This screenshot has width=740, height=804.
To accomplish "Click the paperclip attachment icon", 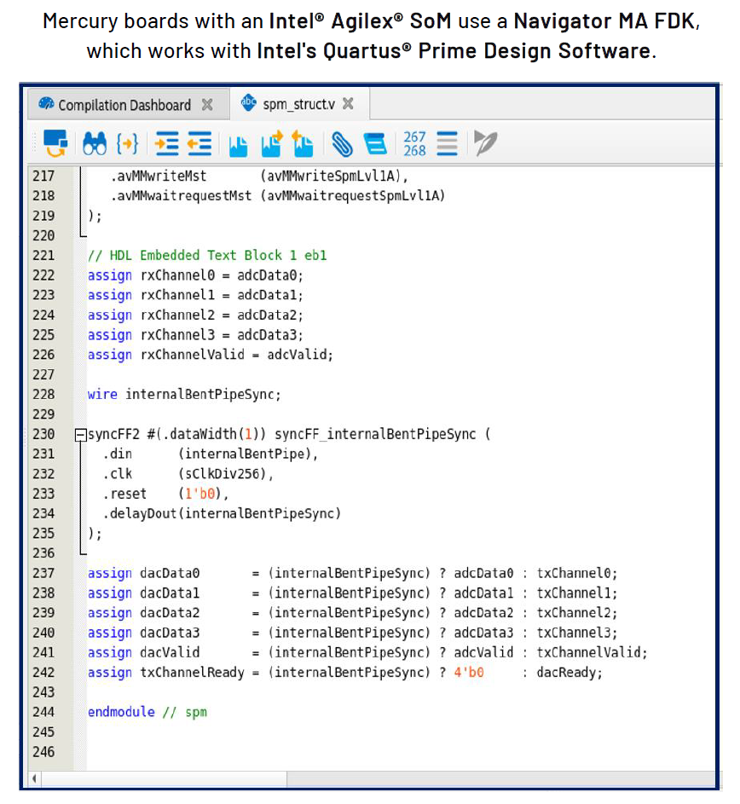I will (342, 144).
